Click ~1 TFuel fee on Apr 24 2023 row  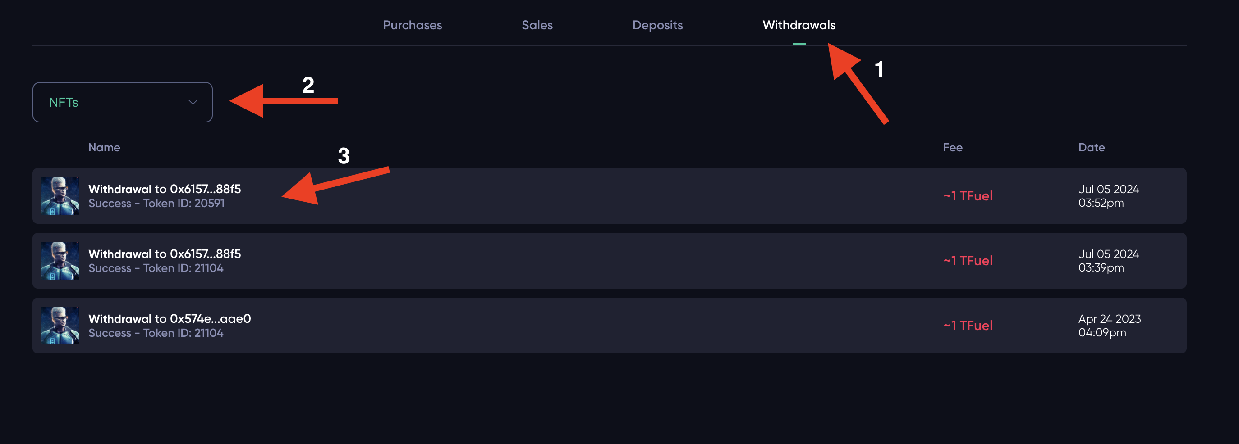[967, 325]
